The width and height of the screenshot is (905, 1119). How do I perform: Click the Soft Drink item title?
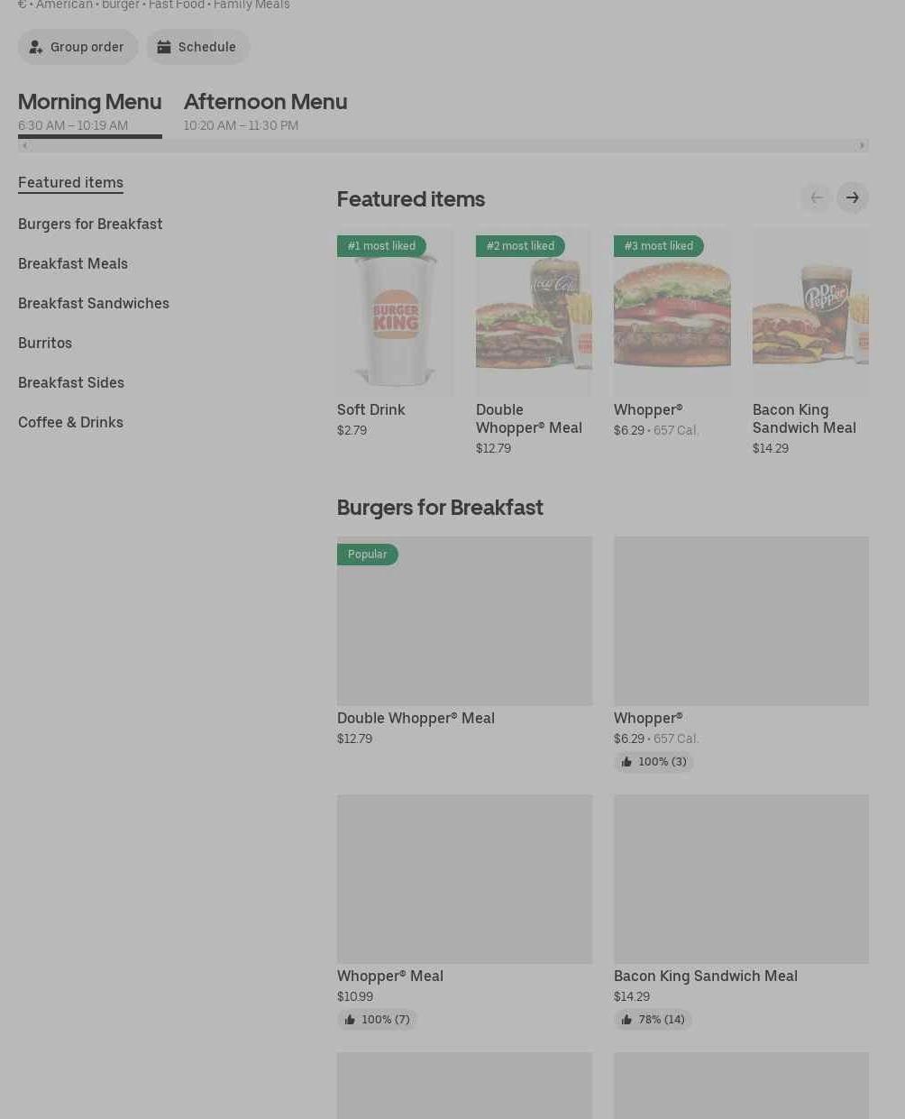(x=371, y=409)
